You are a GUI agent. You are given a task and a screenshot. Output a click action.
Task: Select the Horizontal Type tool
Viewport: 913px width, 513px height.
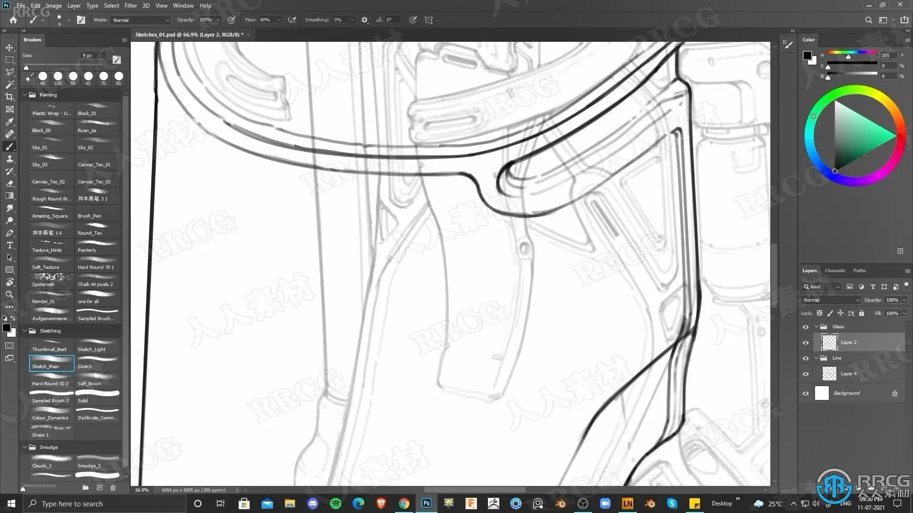click(x=10, y=245)
